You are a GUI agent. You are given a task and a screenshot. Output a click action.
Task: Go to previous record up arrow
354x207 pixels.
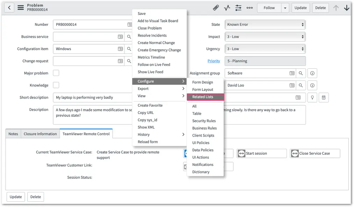coord(336,8)
